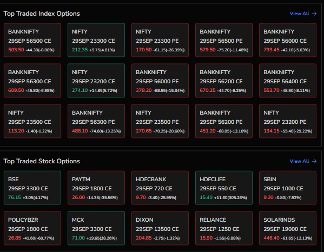Click price 488.10 on BANKNIFTY 56300 PE
Viewport: 324px width, 252px height.
[80, 131]
